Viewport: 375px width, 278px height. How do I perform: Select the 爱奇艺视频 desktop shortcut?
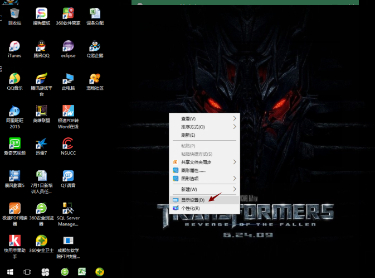click(x=14, y=146)
